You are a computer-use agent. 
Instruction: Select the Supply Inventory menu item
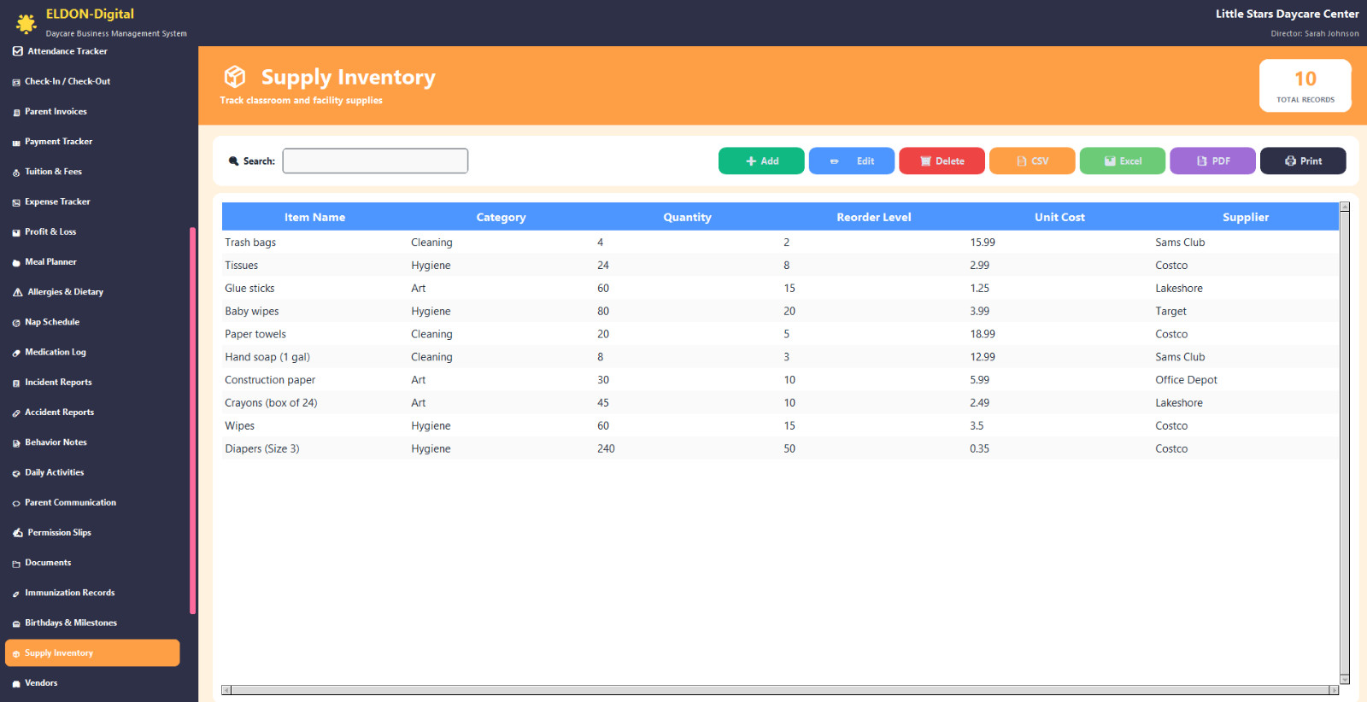[92, 653]
